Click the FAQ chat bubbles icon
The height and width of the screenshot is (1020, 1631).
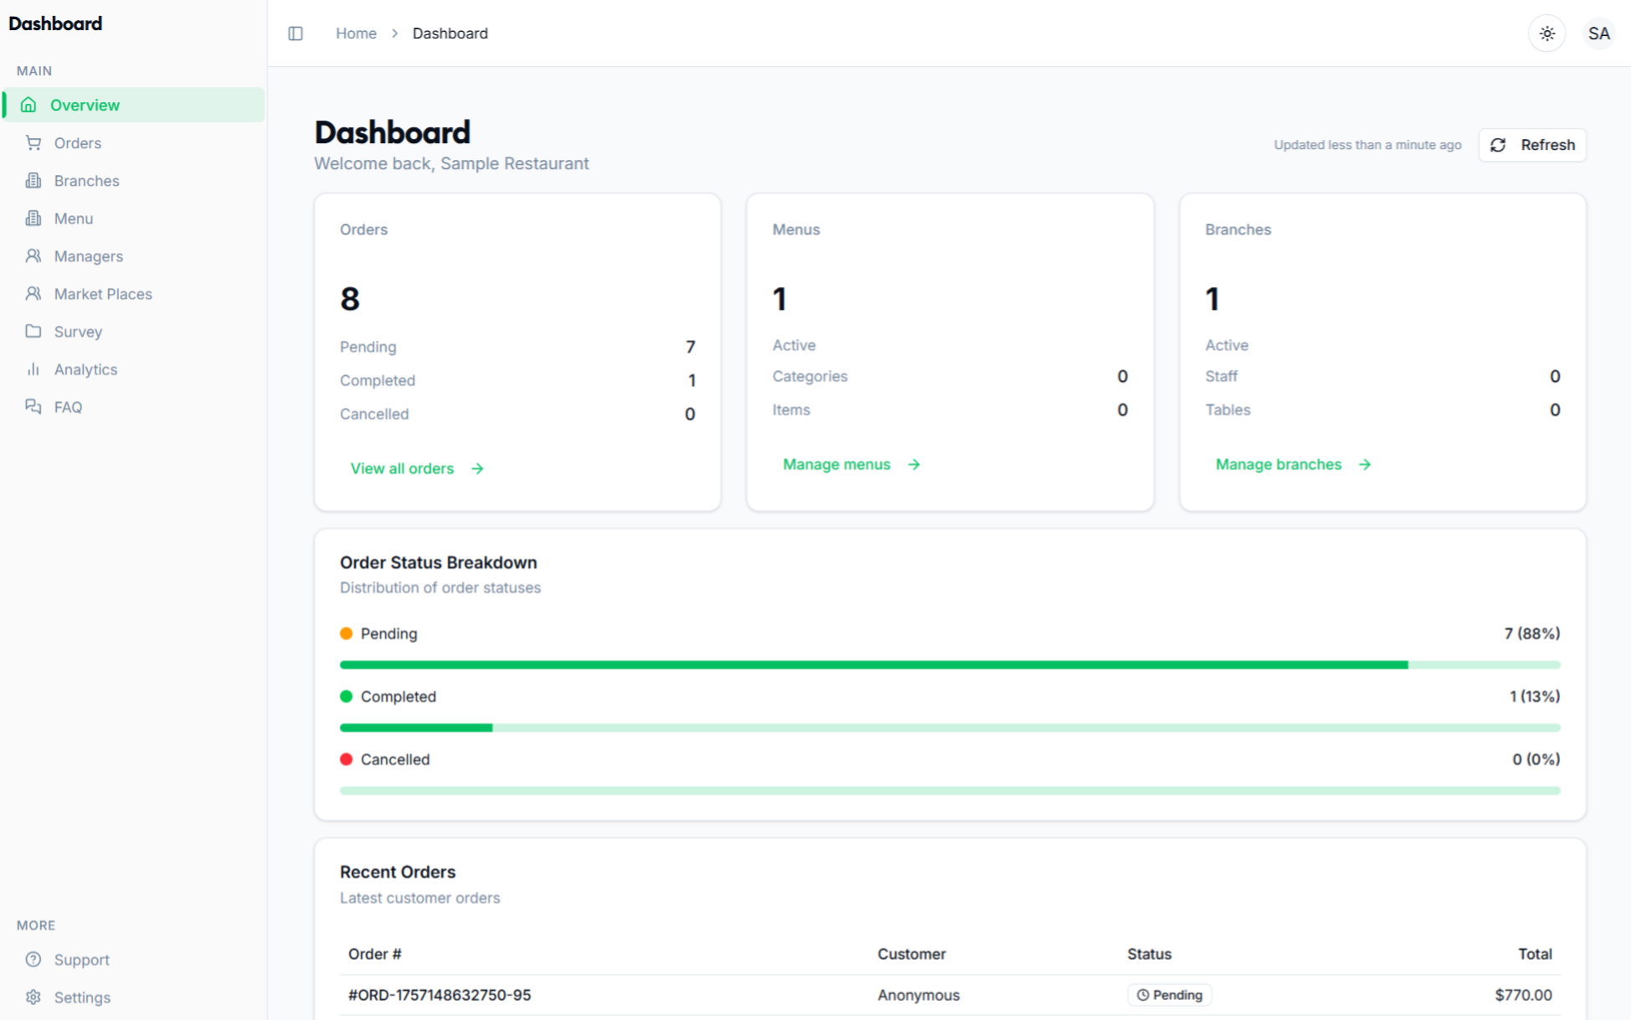click(x=33, y=407)
